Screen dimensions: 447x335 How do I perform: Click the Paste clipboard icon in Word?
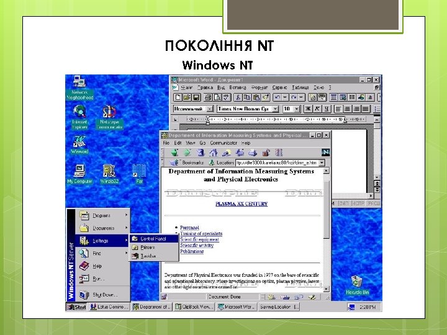pyautogui.click(x=256, y=97)
